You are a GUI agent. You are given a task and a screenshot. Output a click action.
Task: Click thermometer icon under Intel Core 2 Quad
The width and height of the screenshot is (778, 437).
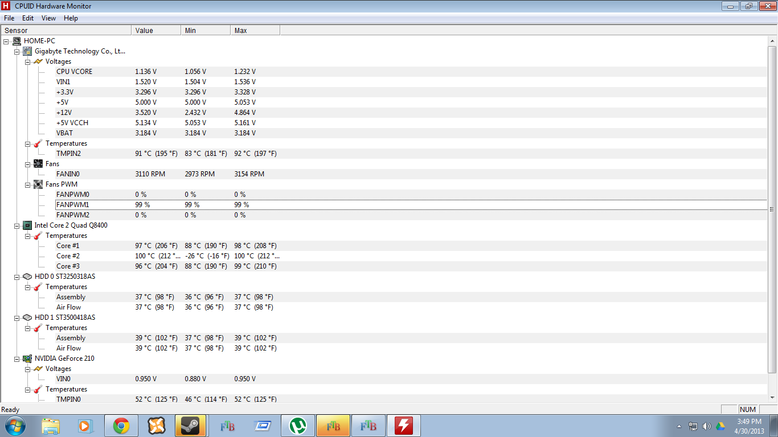[x=38, y=236]
